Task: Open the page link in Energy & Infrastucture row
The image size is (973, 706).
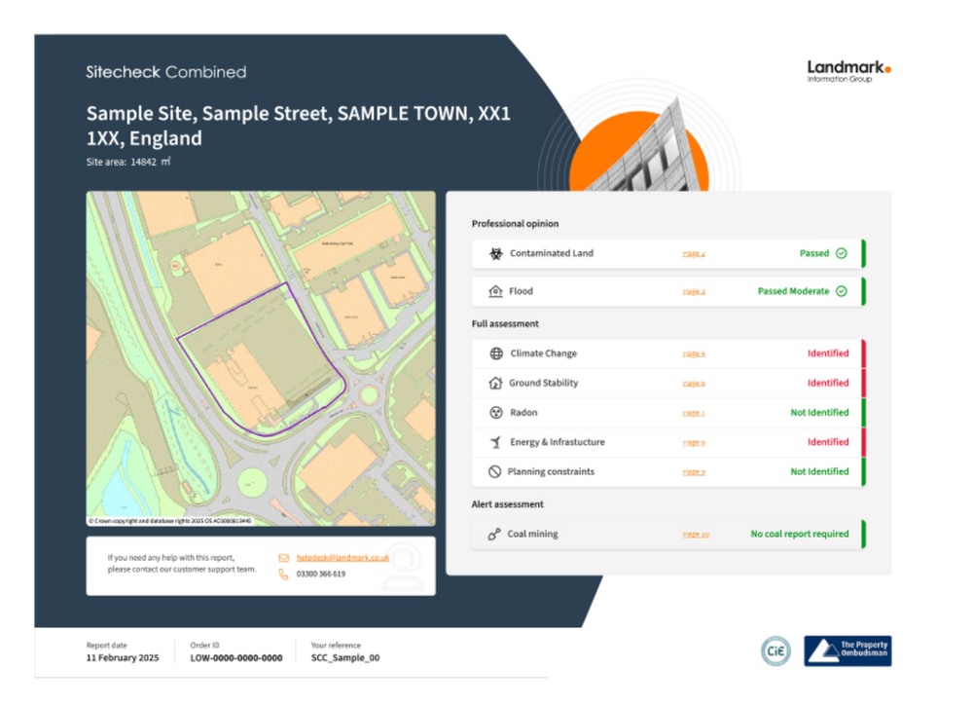Action: tap(694, 443)
